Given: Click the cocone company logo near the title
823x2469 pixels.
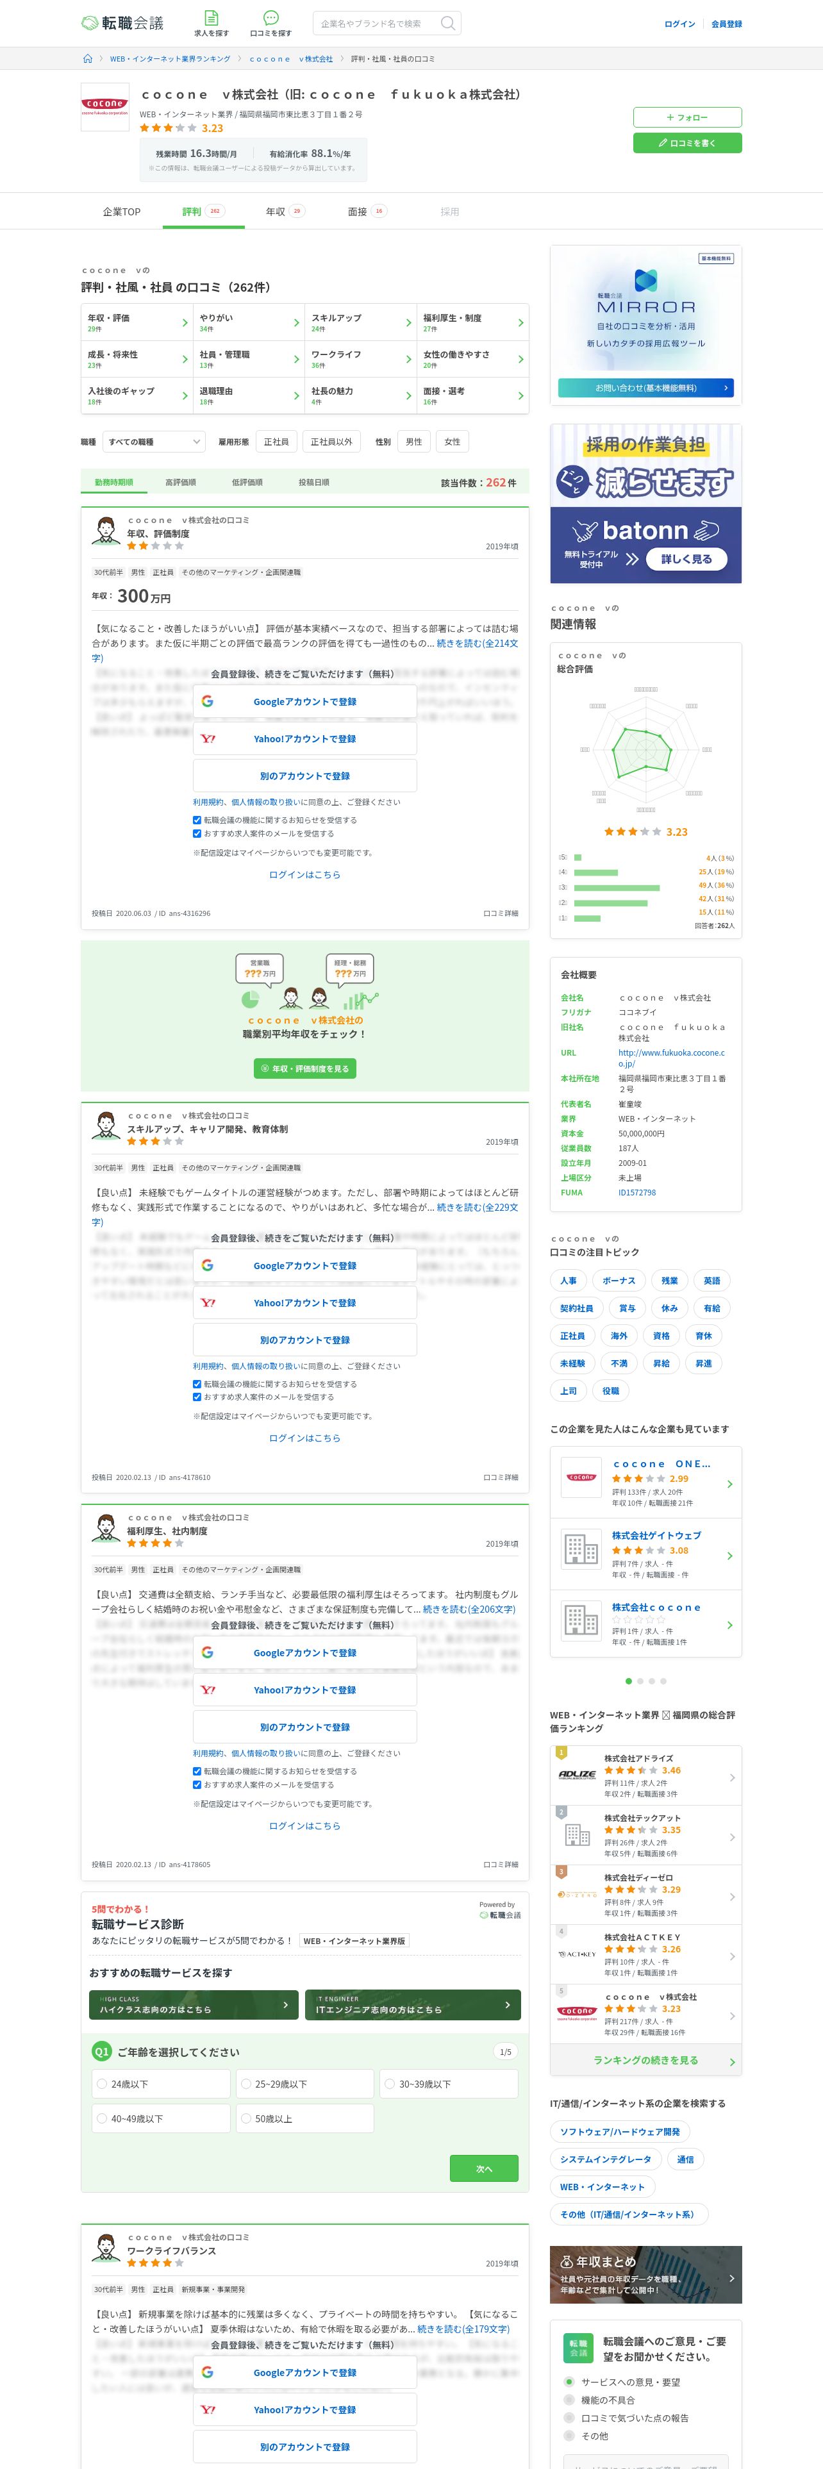Looking at the screenshot, I should (105, 107).
